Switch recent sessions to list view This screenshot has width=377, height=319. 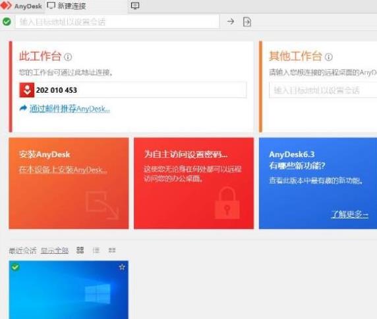coord(96,250)
